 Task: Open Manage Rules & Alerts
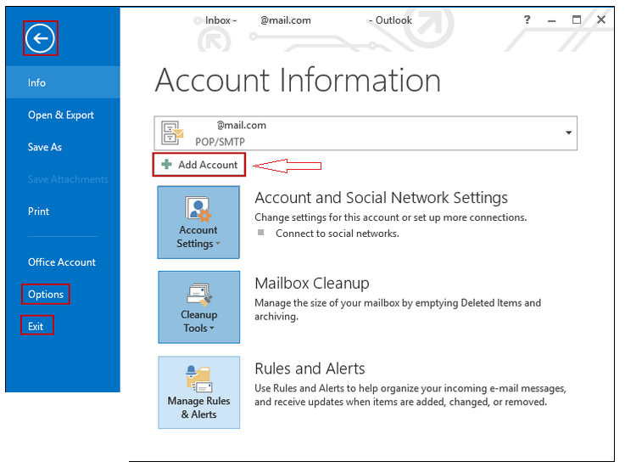tap(199, 392)
